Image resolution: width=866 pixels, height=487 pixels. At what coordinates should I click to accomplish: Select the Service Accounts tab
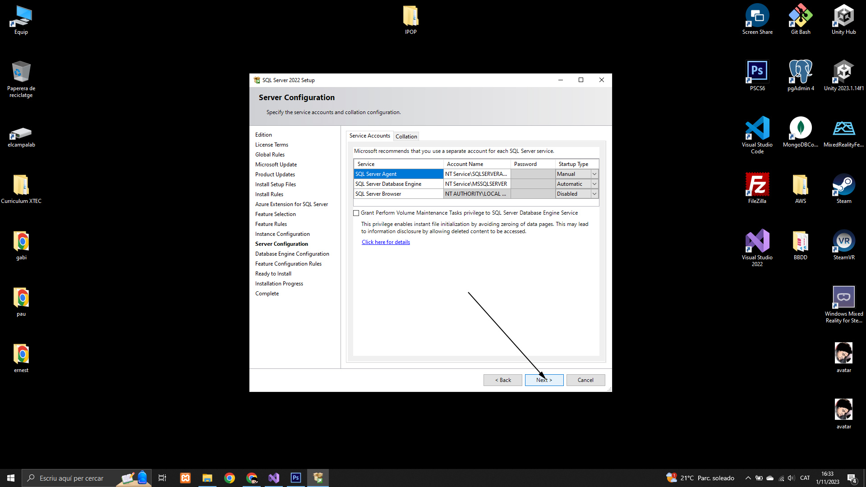[x=369, y=136]
